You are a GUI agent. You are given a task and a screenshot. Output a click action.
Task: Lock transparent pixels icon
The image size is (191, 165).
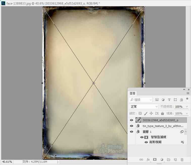[x=140, y=113]
